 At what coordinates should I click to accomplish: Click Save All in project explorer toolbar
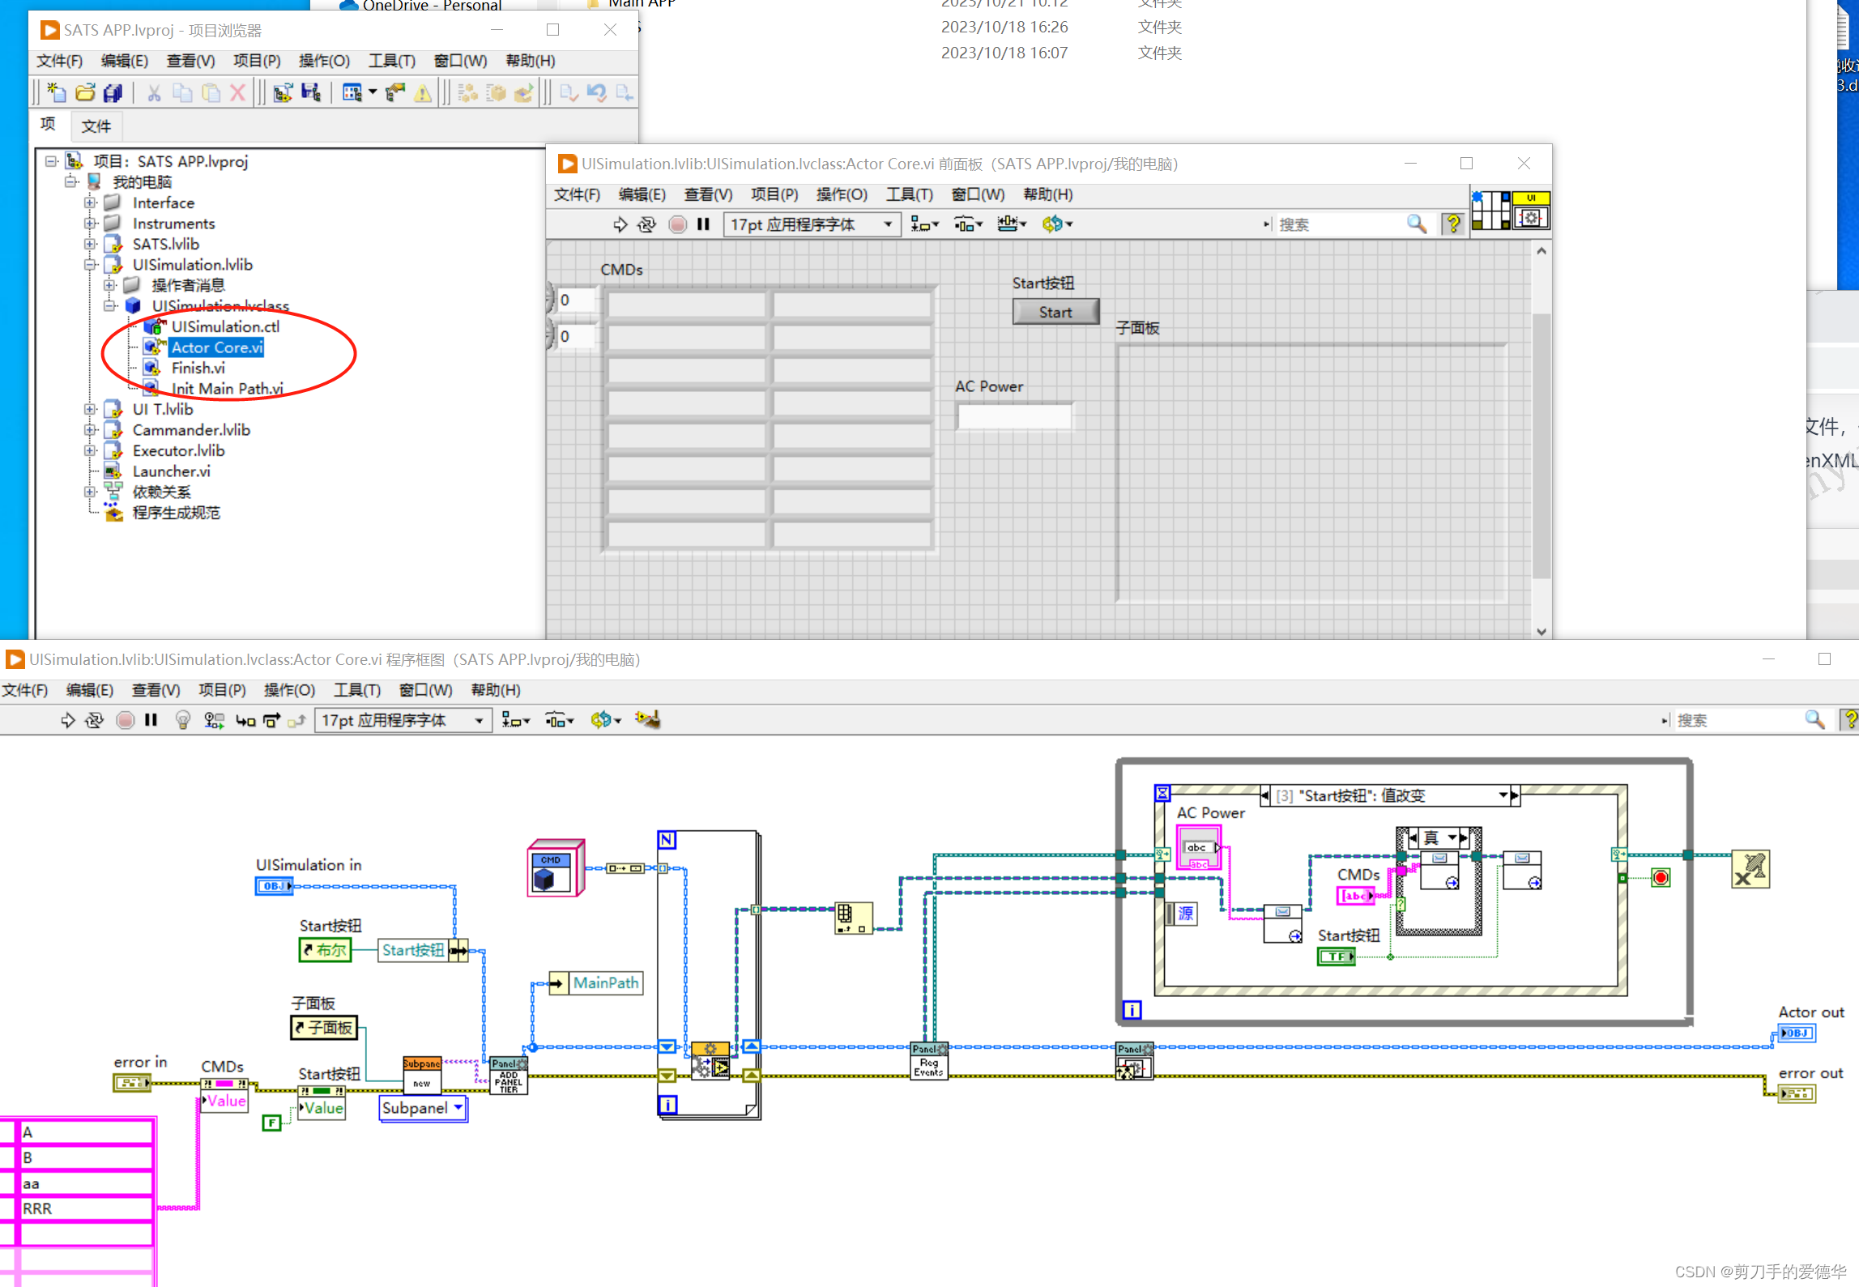[113, 93]
